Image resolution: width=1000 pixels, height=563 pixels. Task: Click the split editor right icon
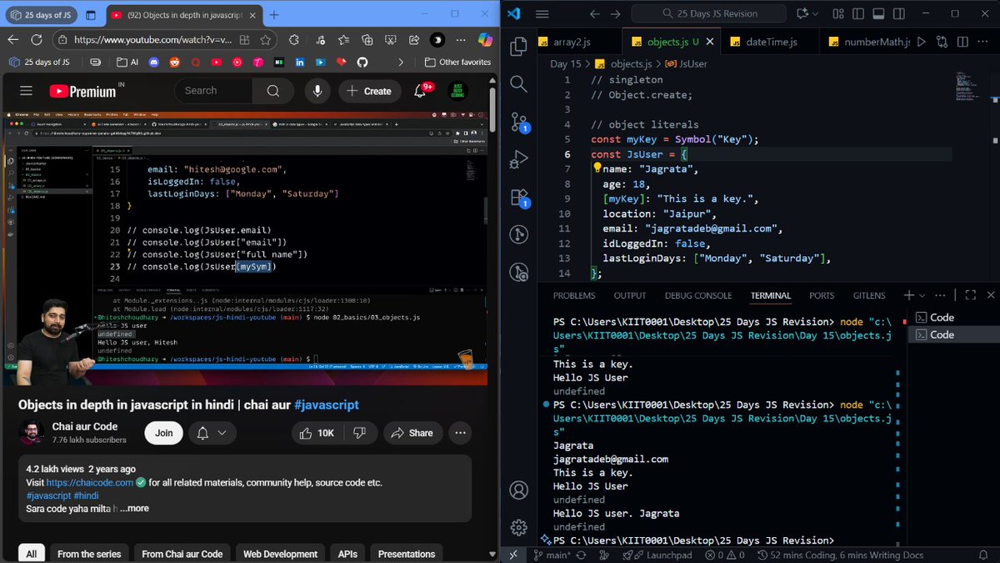pyautogui.click(x=962, y=42)
